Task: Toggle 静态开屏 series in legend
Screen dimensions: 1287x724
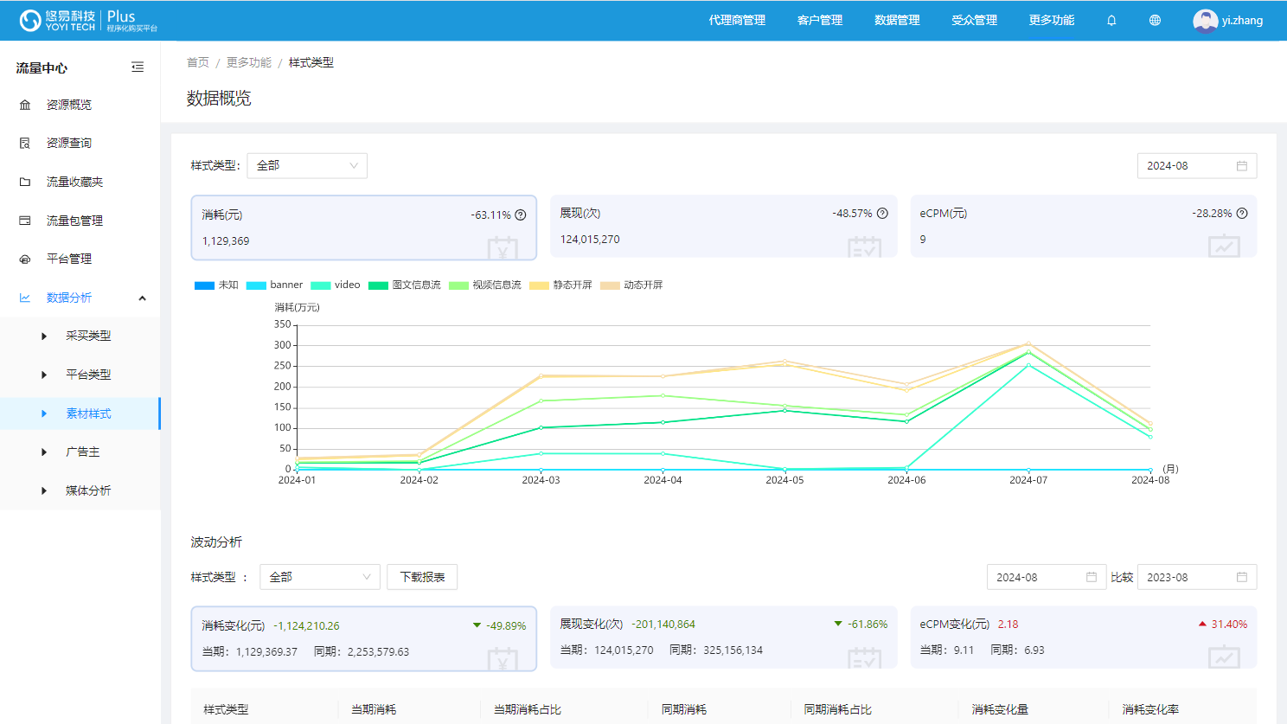Action: point(560,285)
